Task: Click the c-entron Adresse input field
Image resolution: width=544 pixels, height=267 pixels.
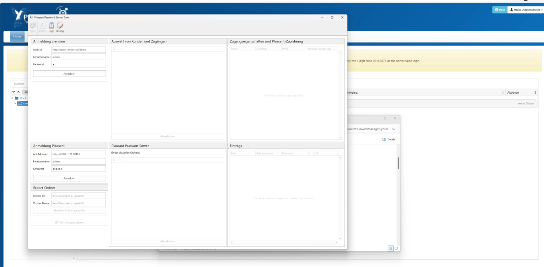Action: (x=78, y=49)
